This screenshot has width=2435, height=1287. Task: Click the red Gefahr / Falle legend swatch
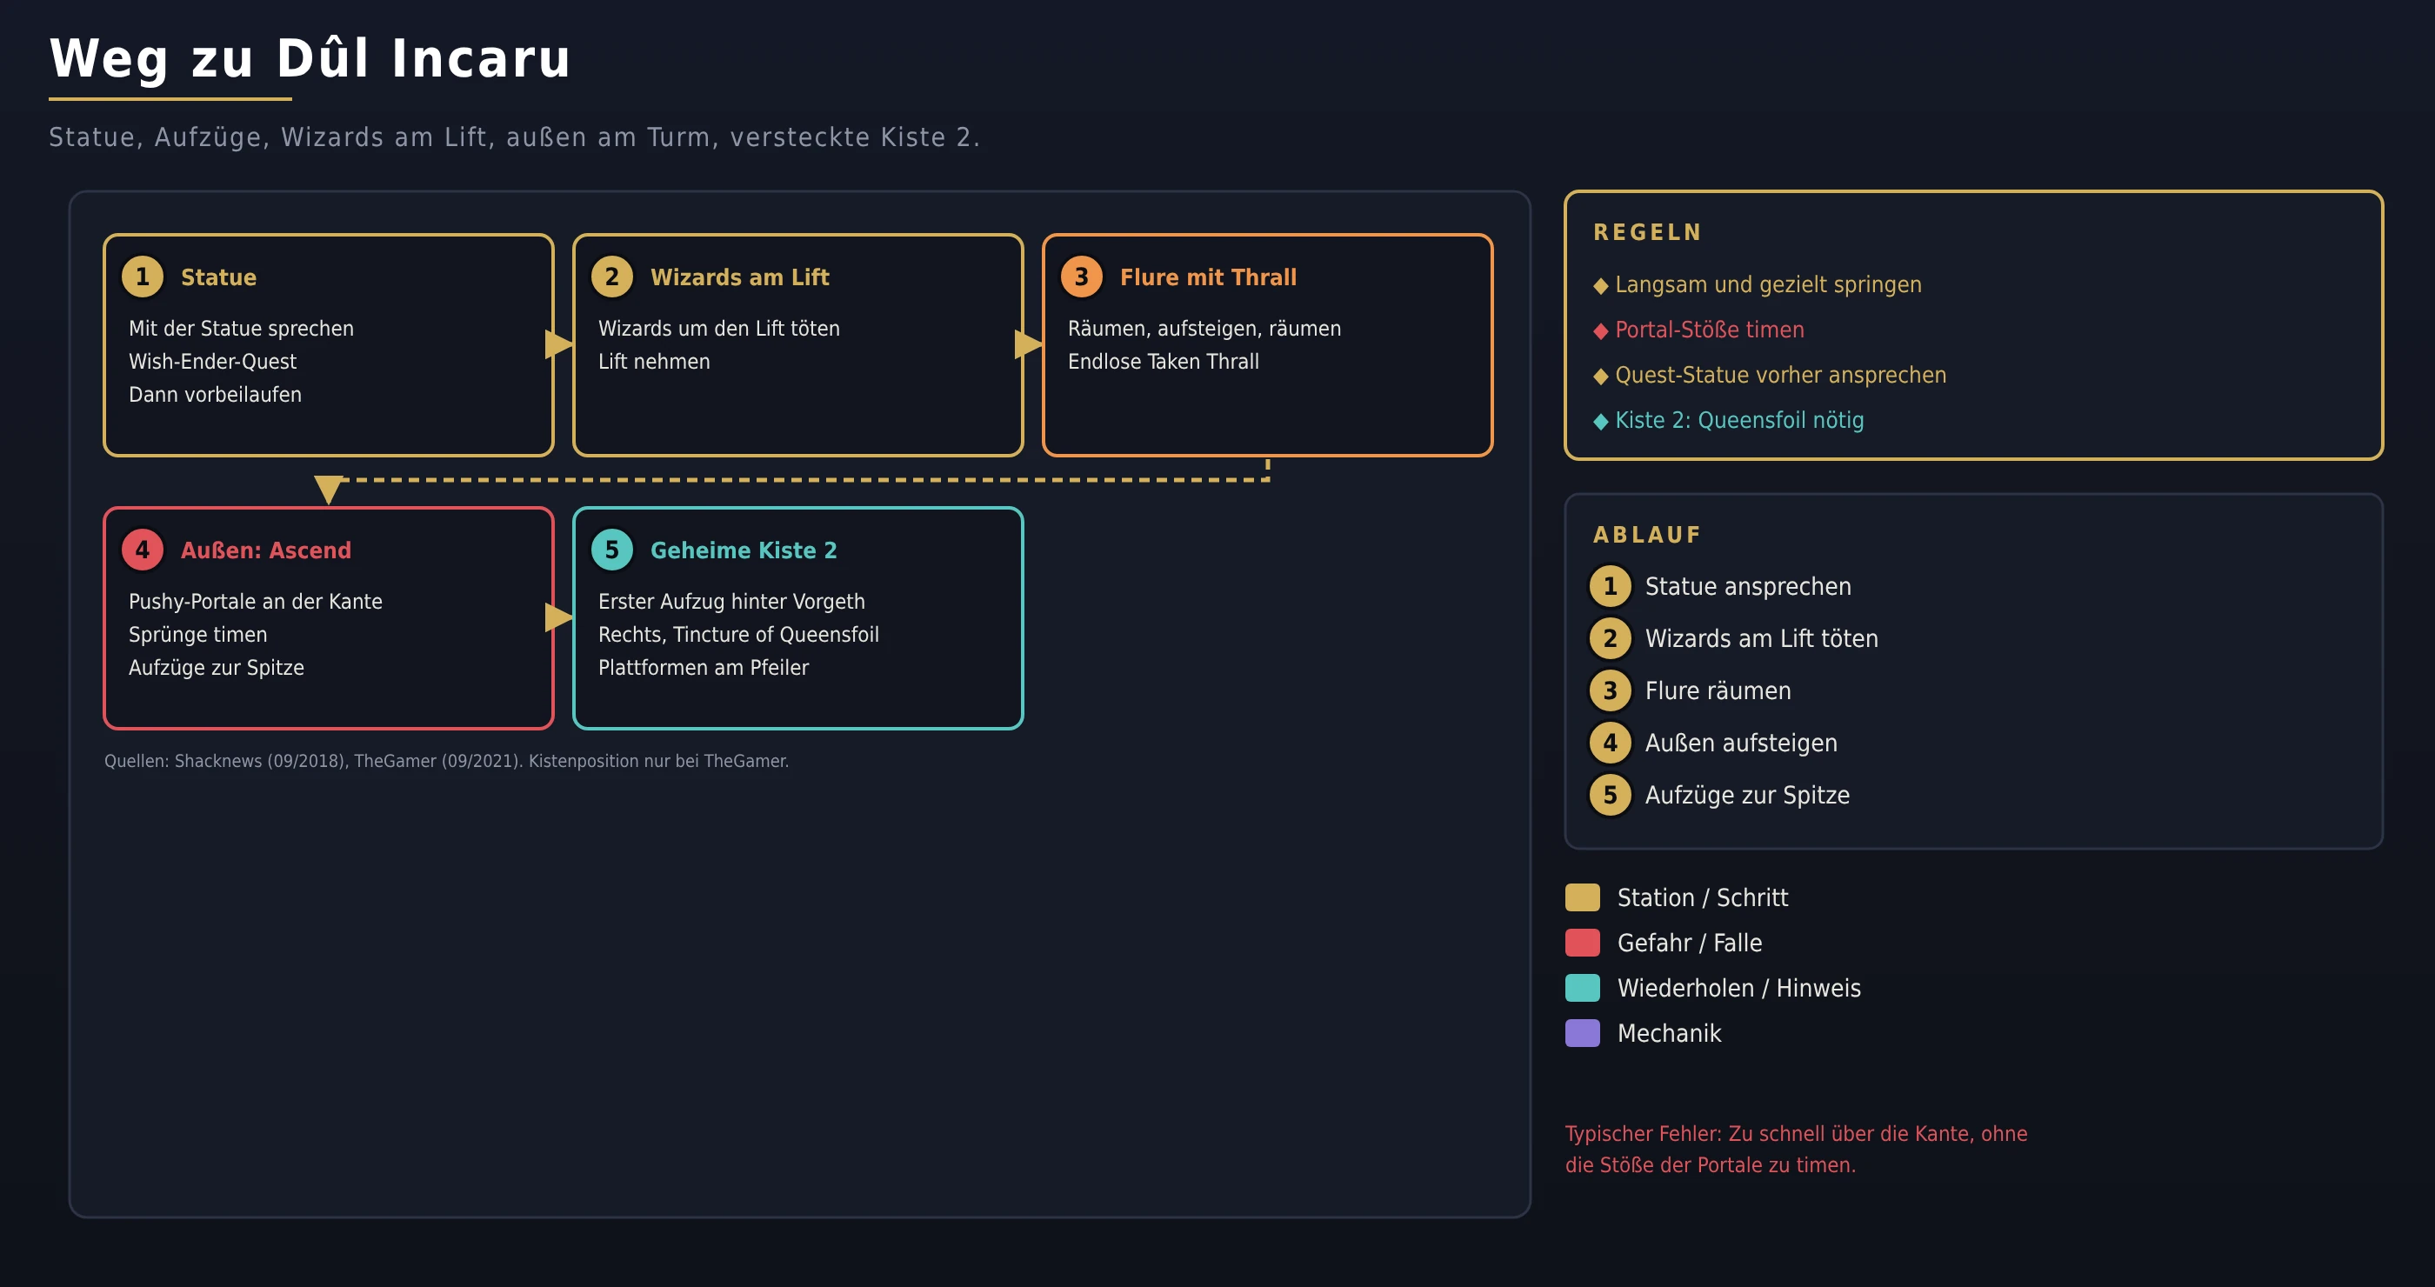pos(1583,943)
